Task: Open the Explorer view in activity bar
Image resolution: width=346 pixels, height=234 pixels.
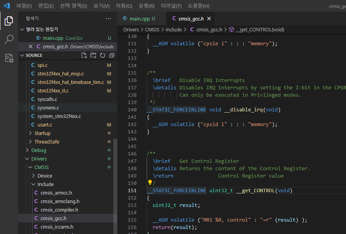Action: (9, 21)
